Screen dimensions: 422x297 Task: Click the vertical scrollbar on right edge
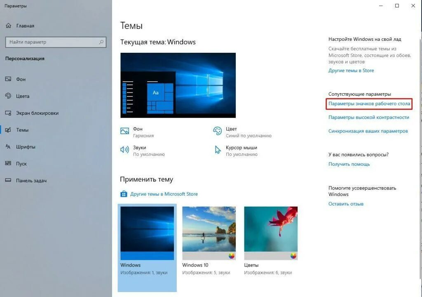(x=421, y=159)
